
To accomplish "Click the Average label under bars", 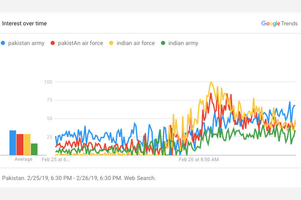I will pos(23,159).
